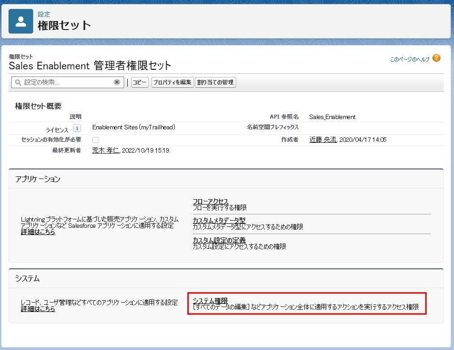
Task: Select the Sales_Enablement API name value
Action: [332, 117]
